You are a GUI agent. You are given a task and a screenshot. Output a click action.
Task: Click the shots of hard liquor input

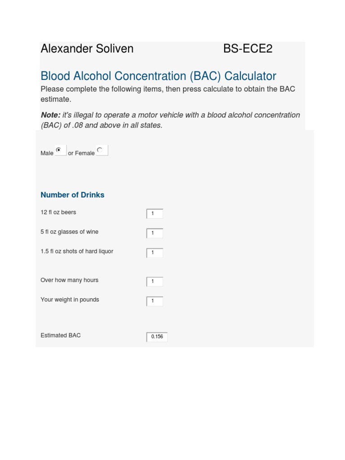[155, 253]
